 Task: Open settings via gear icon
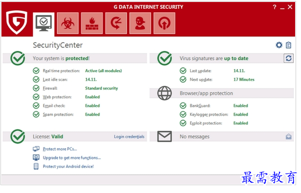279,45
